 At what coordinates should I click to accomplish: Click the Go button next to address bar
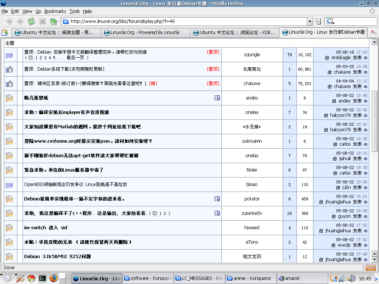point(318,21)
